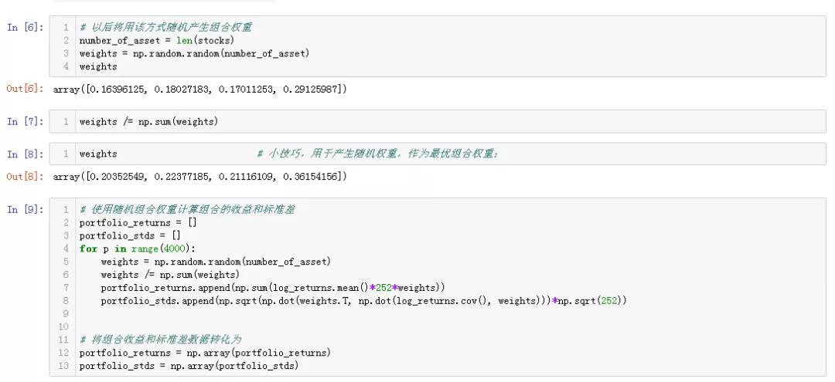This screenshot has height=382, width=835.
Task: Select the Out[8] normalized weights array
Action: click(200, 177)
